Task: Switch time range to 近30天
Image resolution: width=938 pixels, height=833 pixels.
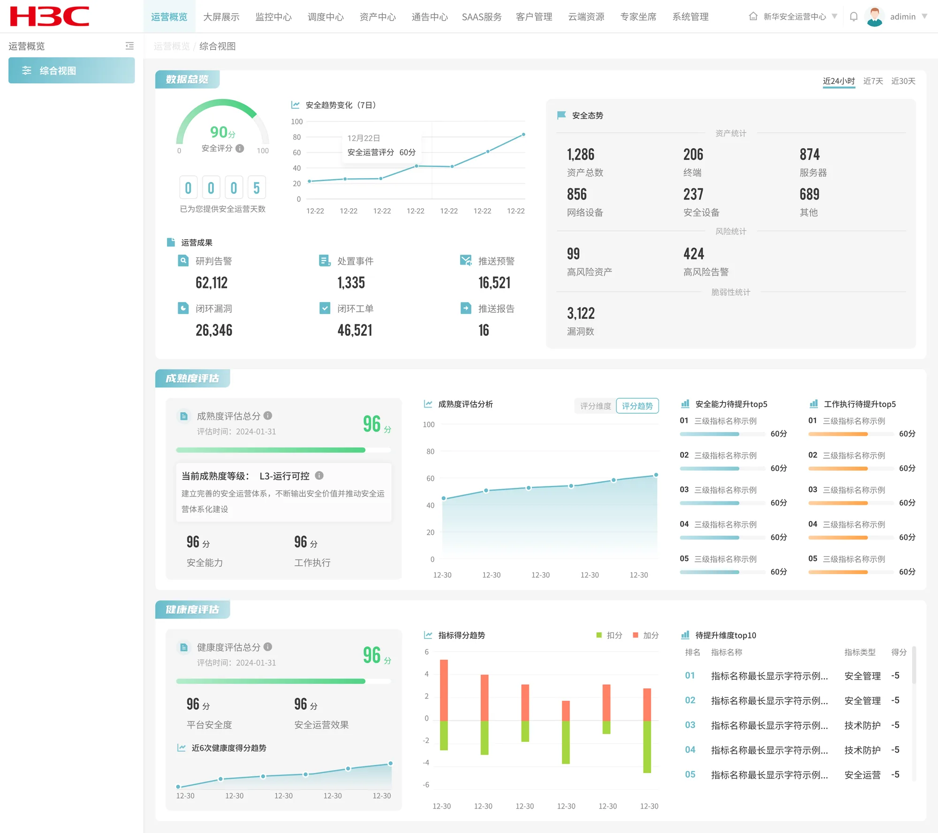Action: (903, 81)
